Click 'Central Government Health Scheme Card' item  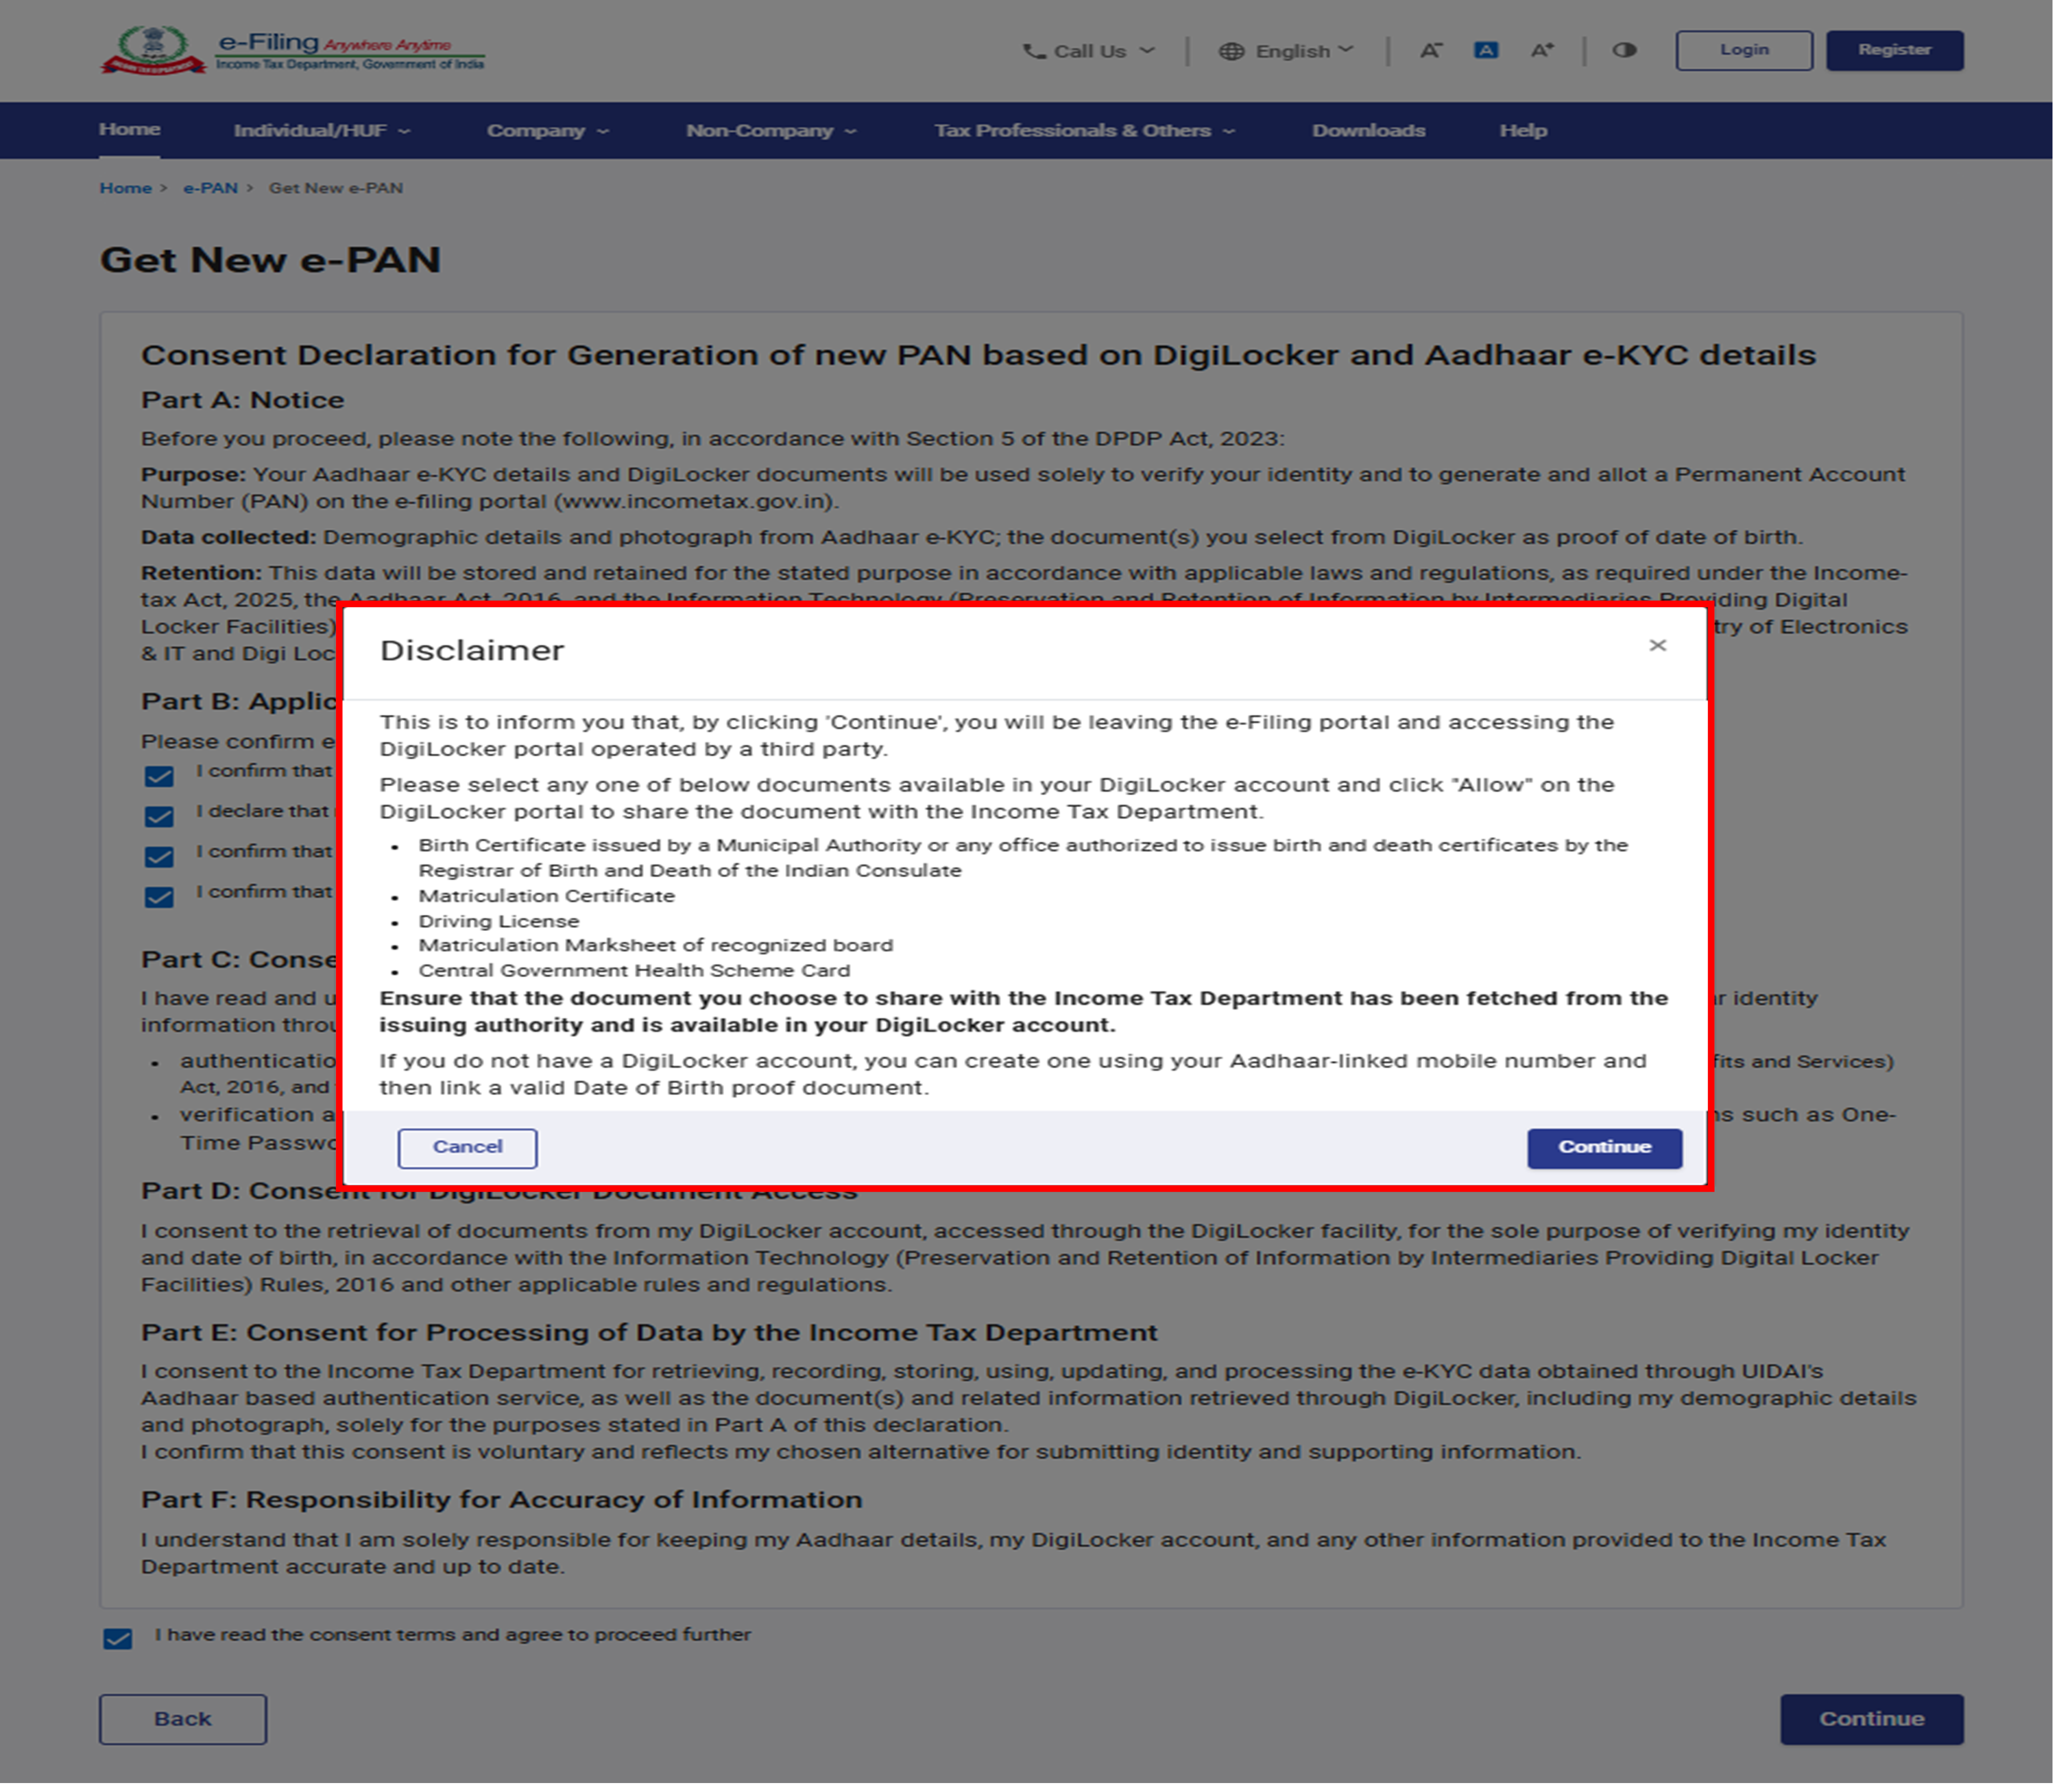pos(634,970)
